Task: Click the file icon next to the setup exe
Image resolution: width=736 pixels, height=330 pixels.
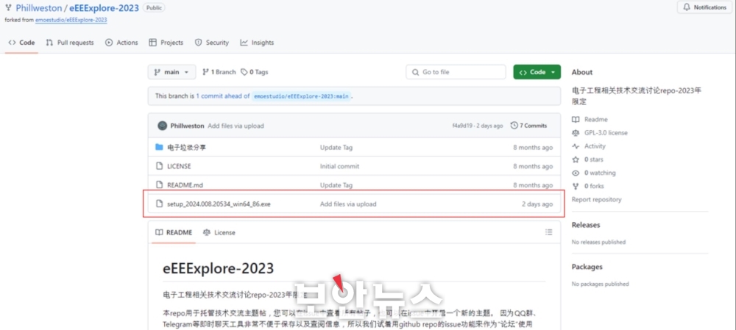Action: (159, 204)
